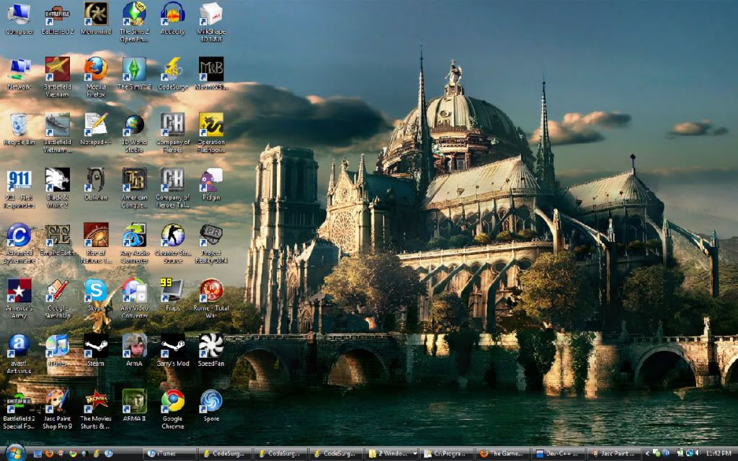The image size is (738, 461).
Task: Select the Mount&Blade M&B icon
Action: (211, 74)
